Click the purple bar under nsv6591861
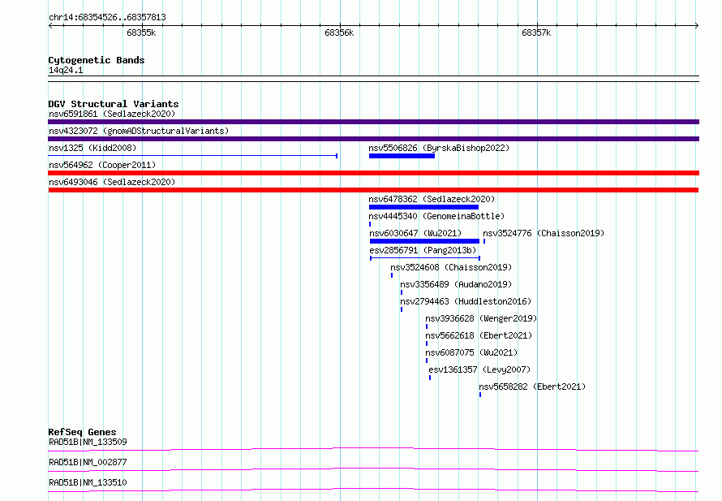Viewport: 722px width, 501px height. click(373, 122)
